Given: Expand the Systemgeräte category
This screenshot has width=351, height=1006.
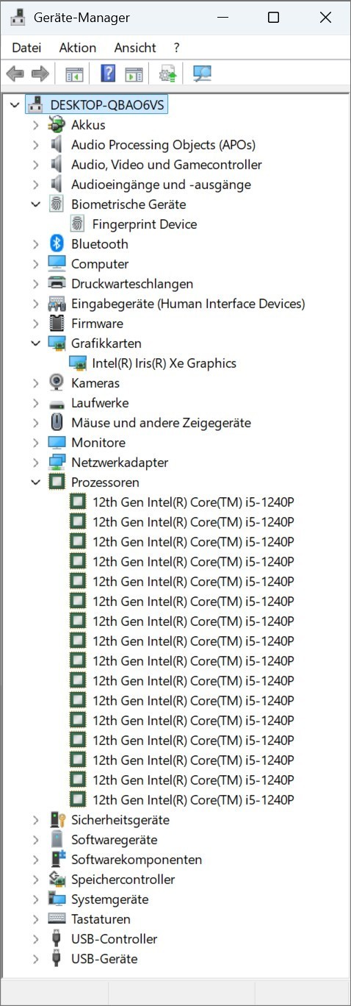Looking at the screenshot, I should pos(35,899).
